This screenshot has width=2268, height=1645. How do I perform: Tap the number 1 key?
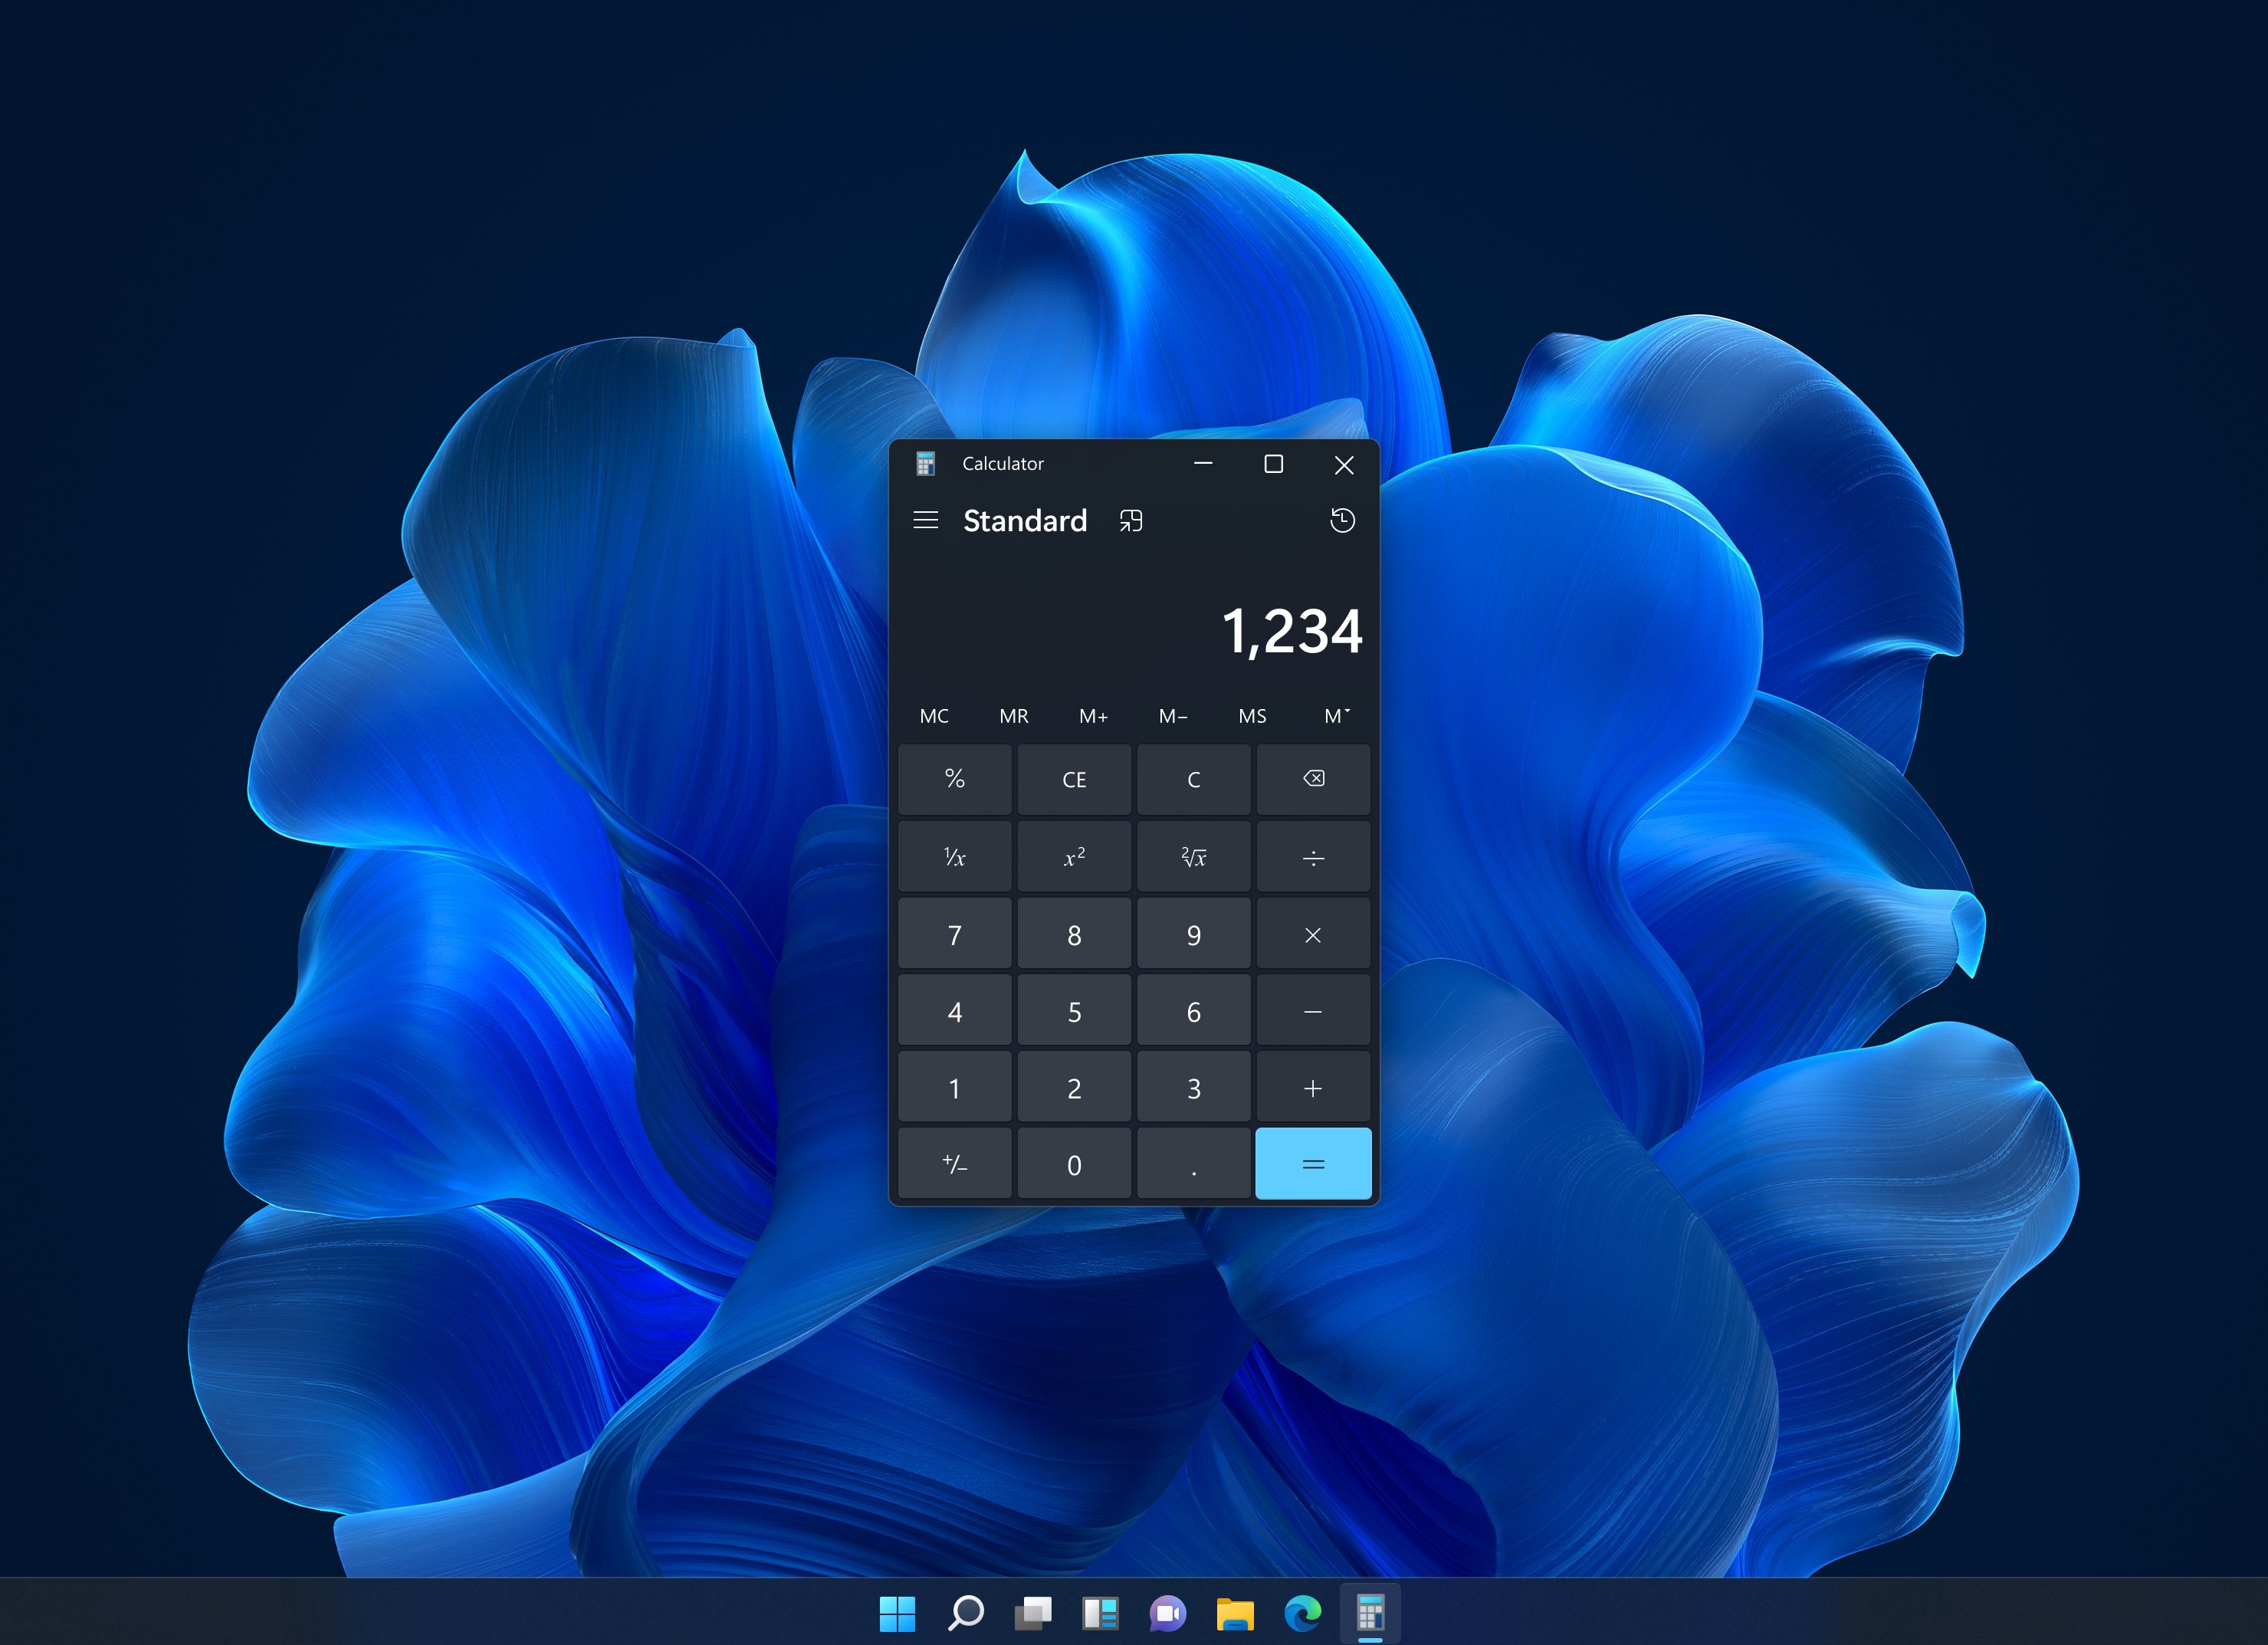(955, 1087)
